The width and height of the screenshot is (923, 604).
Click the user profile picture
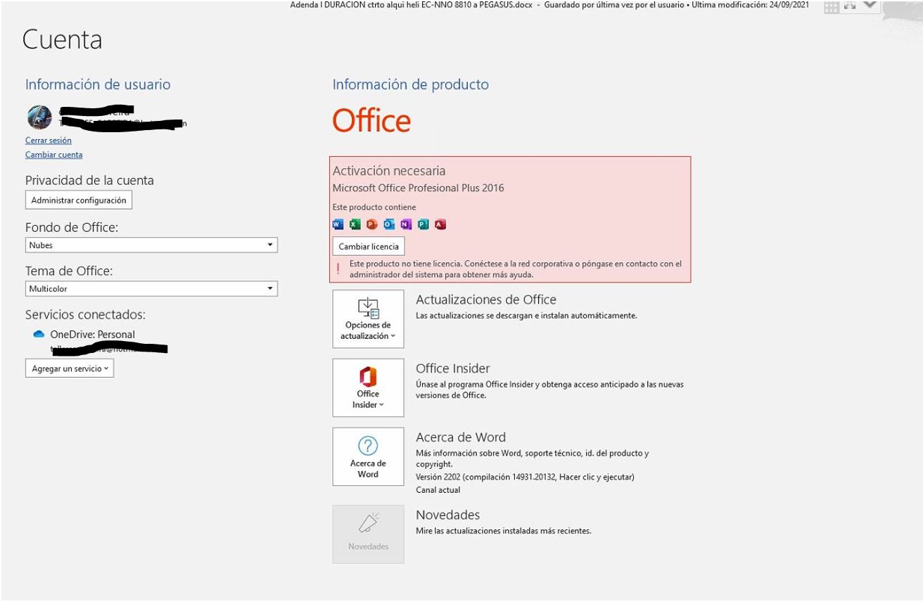click(39, 117)
